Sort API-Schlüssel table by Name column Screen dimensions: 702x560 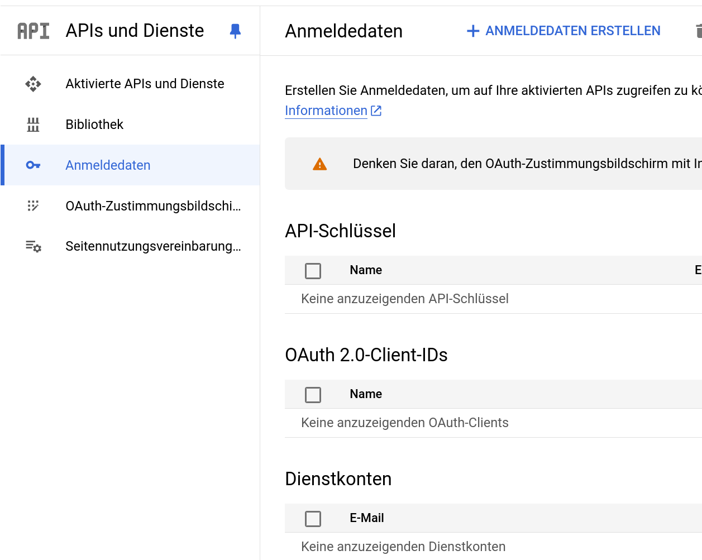click(366, 270)
